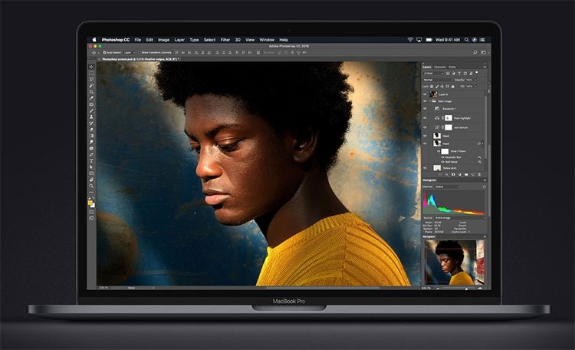Select the Move tool in the toolbox
Screen dimensions: 575x350
[x=92, y=67]
